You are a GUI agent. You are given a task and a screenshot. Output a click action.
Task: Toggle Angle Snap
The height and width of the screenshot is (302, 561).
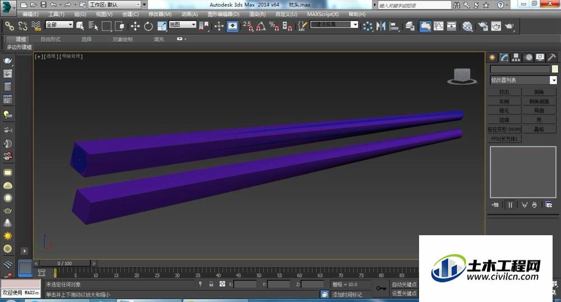(261, 26)
